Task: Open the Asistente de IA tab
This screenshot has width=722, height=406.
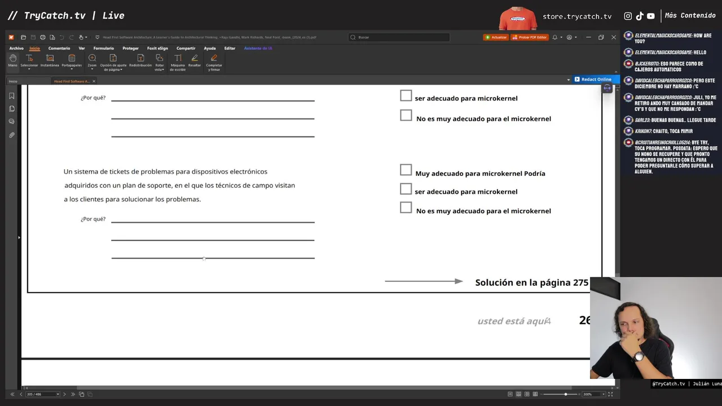Action: click(x=258, y=48)
